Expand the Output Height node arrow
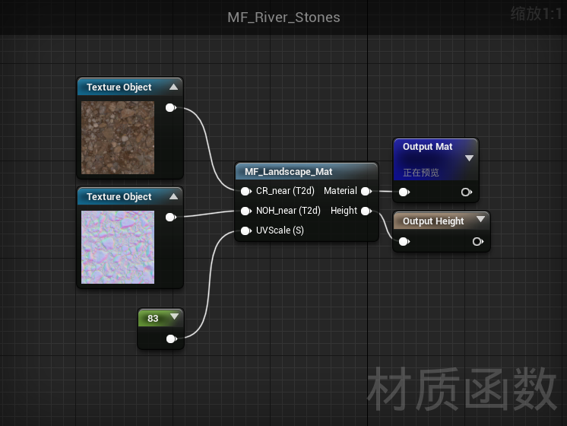Viewport: 567px width, 426px height. point(480,219)
